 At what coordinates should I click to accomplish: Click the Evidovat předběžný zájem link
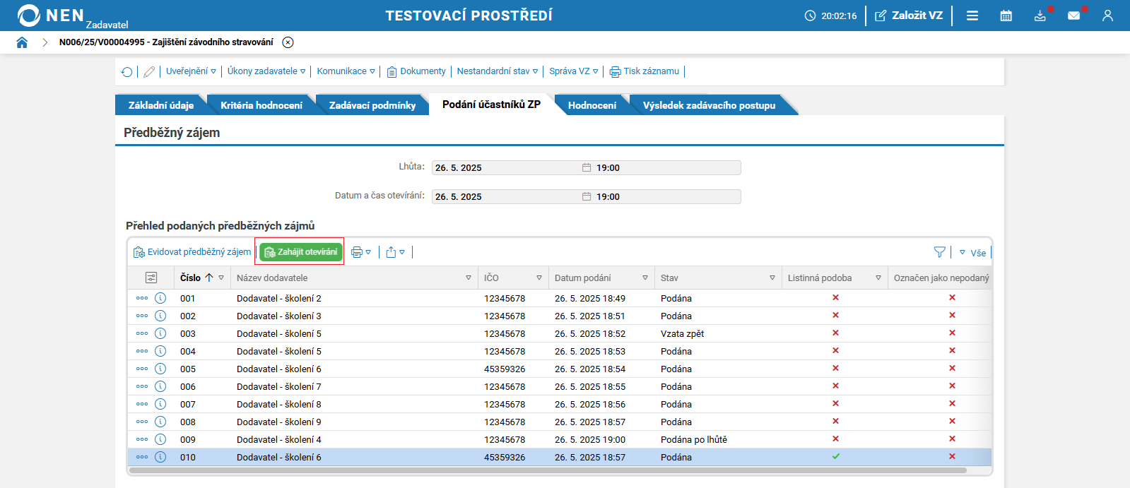pyautogui.click(x=192, y=252)
